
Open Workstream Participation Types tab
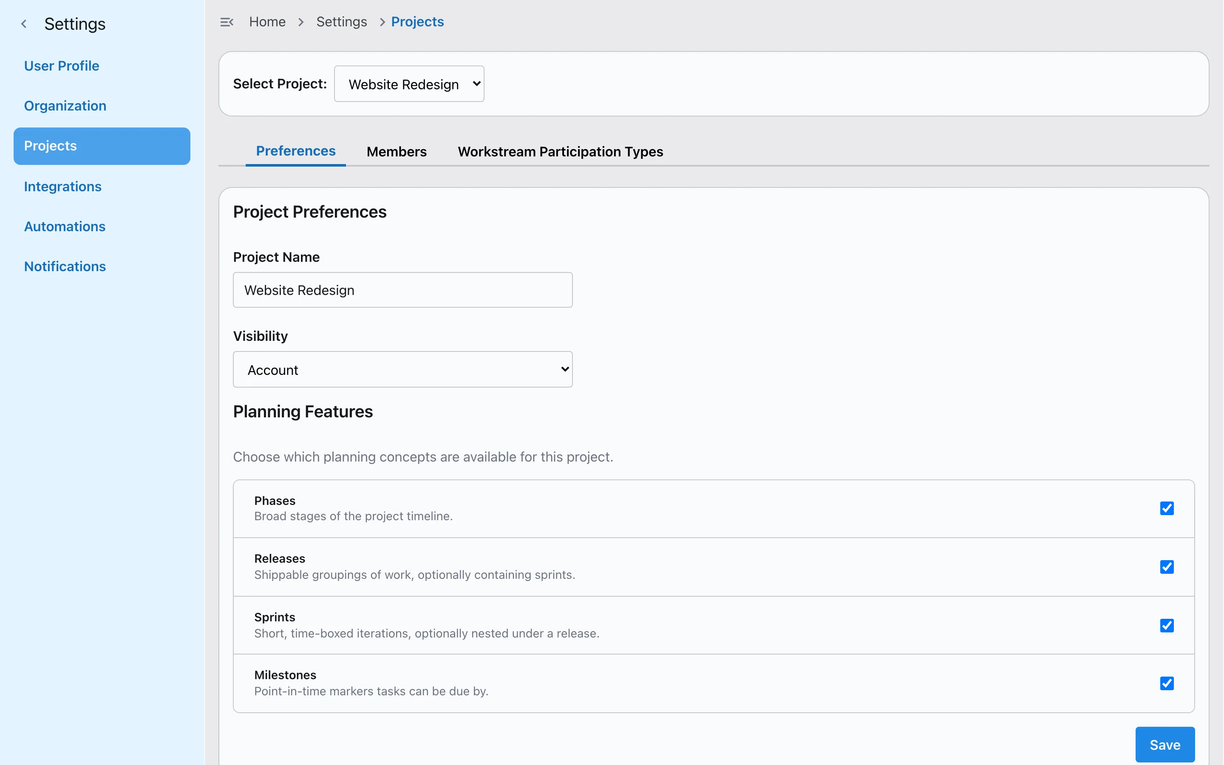click(560, 152)
